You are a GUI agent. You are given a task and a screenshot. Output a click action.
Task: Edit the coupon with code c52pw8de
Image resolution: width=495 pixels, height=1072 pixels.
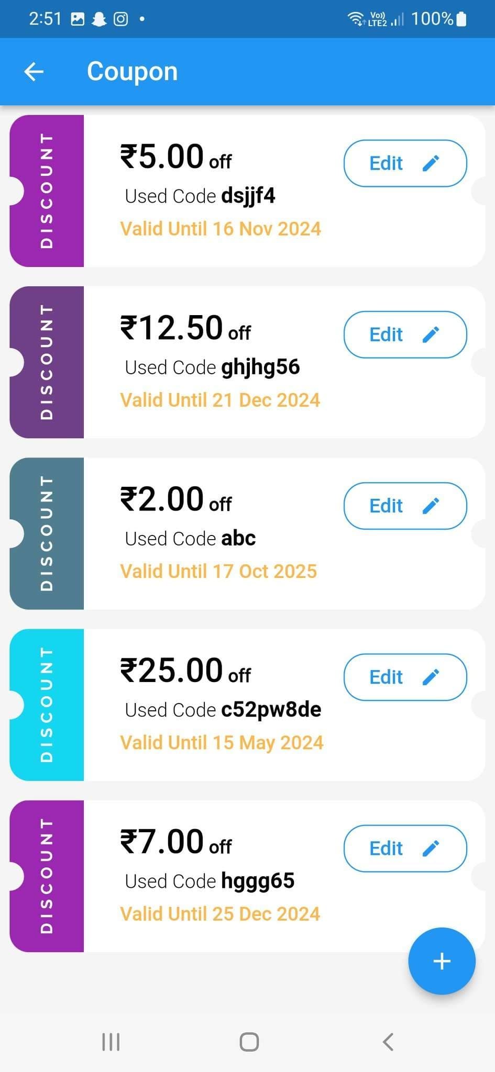(x=404, y=677)
